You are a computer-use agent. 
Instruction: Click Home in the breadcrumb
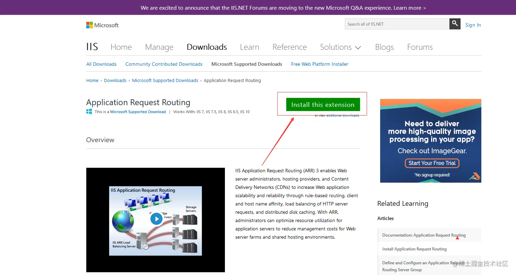click(x=92, y=80)
